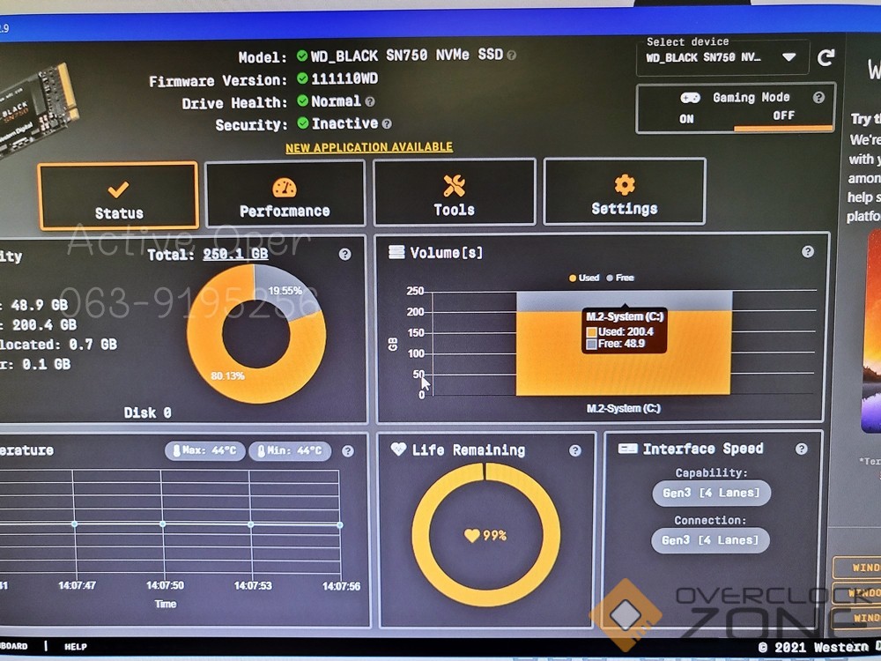Click temperature point at 14:07:56
The height and width of the screenshot is (661, 881).
(x=340, y=525)
